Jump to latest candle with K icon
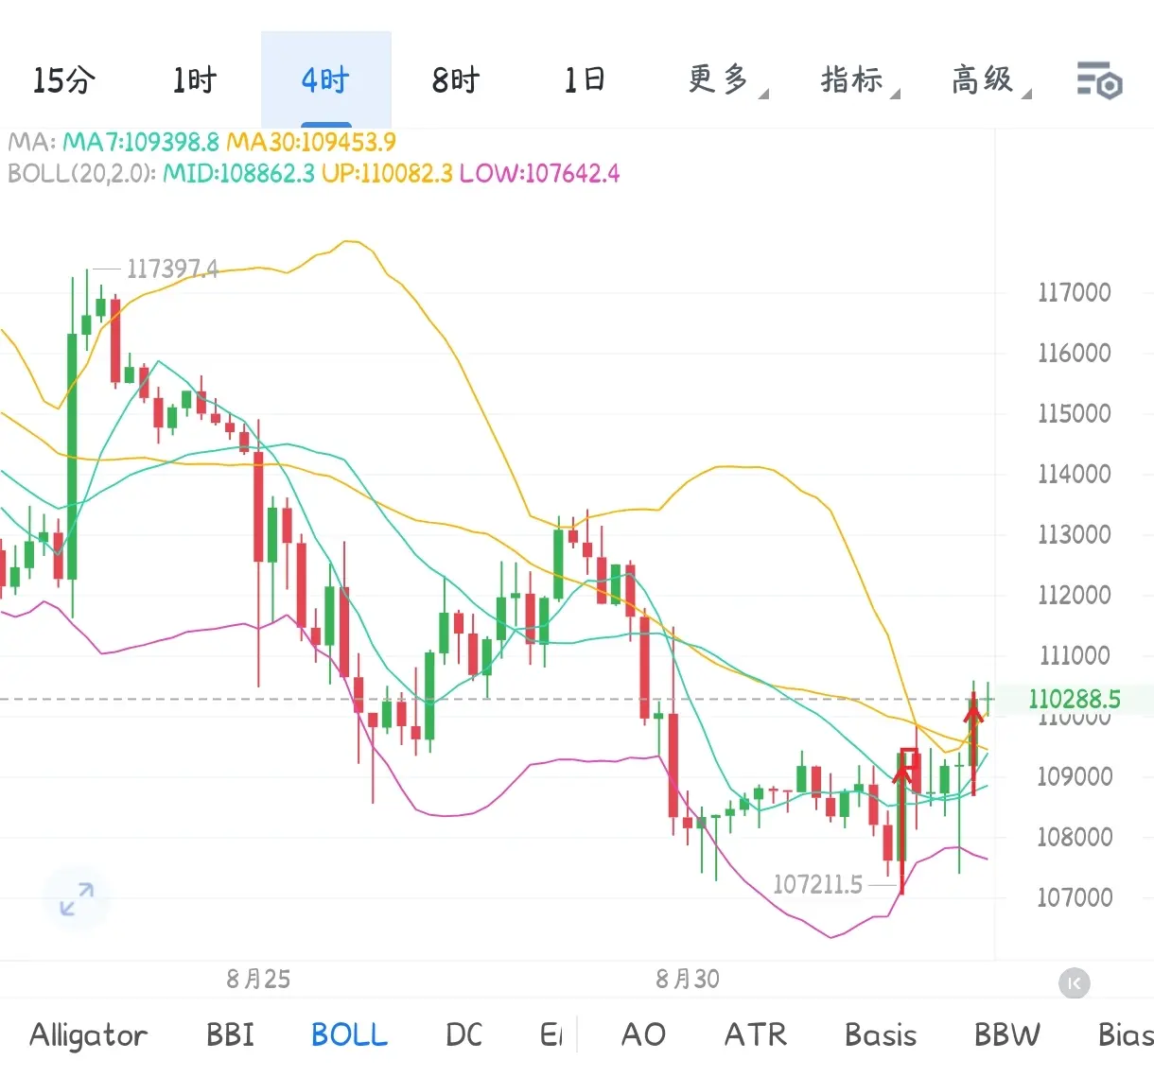Image resolution: width=1154 pixels, height=1077 pixels. point(1074,983)
